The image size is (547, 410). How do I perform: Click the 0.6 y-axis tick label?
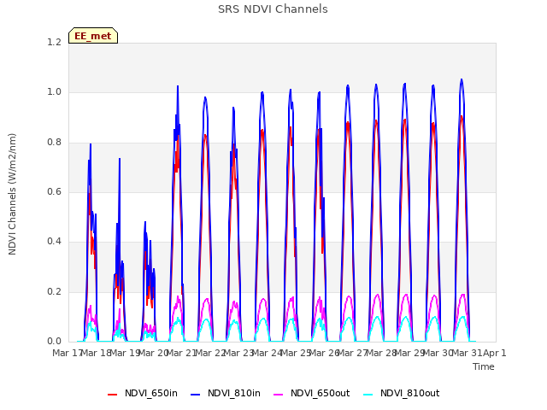(54, 191)
